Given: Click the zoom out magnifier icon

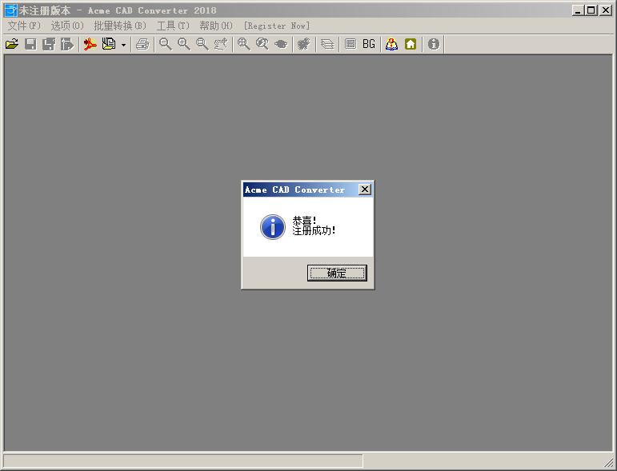Looking at the screenshot, I should [x=166, y=44].
